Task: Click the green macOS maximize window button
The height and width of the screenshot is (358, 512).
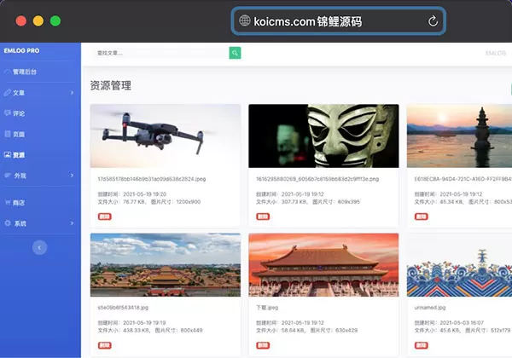Action: click(x=55, y=20)
